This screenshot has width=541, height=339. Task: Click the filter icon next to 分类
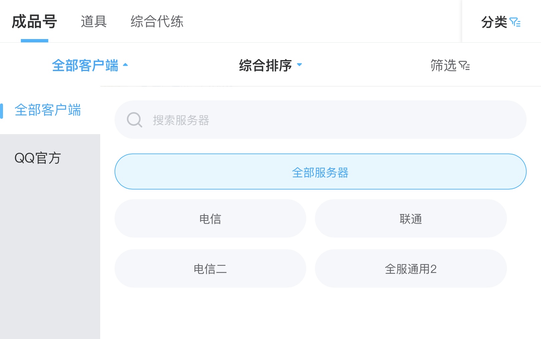[x=515, y=22]
